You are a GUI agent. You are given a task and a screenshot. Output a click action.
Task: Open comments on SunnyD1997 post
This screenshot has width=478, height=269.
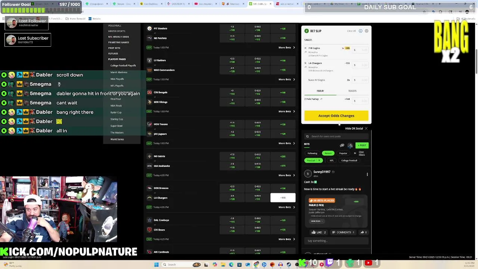[343, 232]
